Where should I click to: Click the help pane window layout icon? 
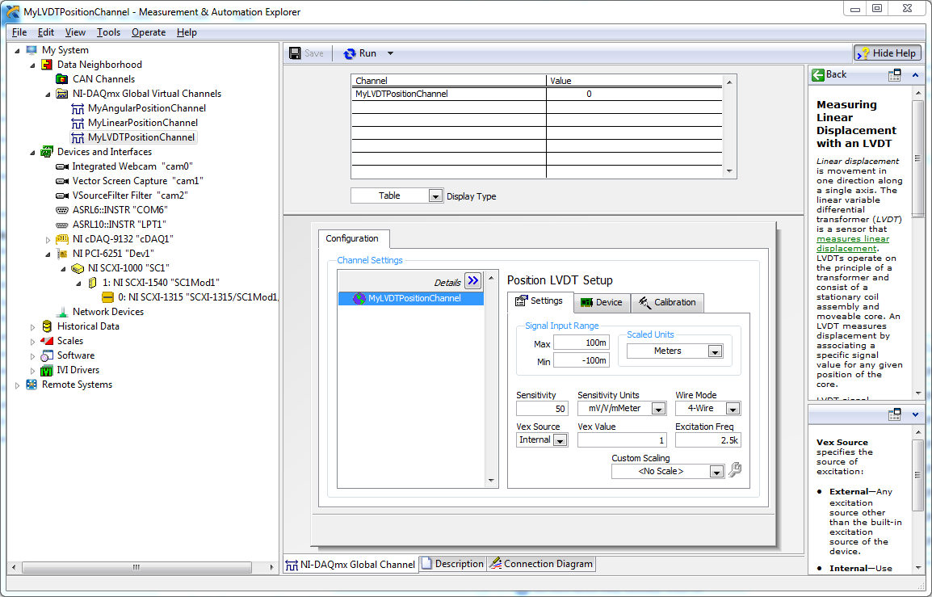pyautogui.click(x=895, y=75)
